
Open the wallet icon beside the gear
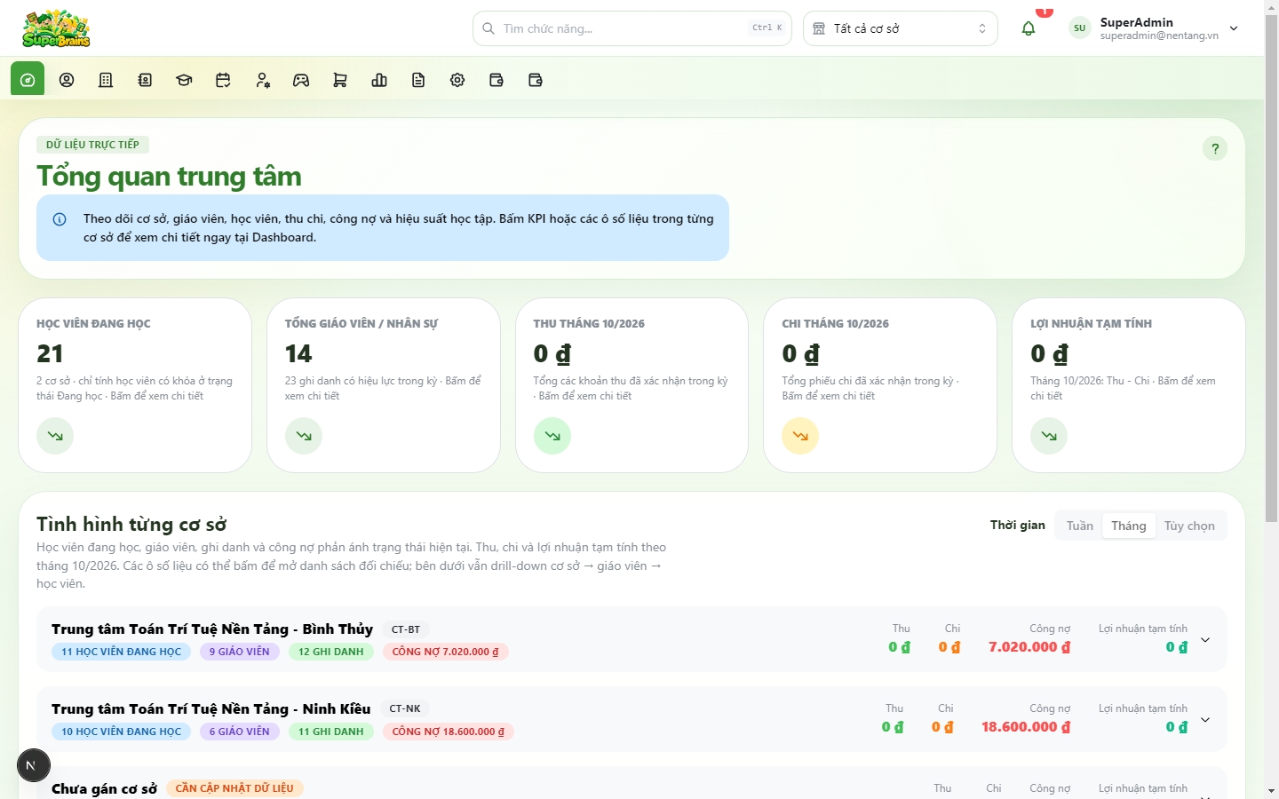tap(497, 80)
